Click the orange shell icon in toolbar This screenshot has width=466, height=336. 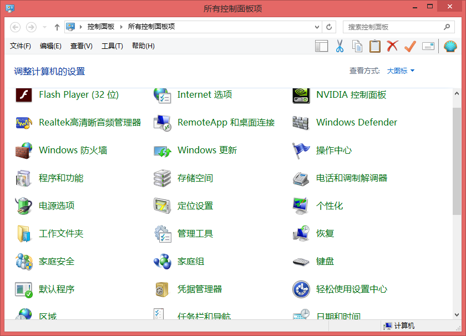coord(450,46)
